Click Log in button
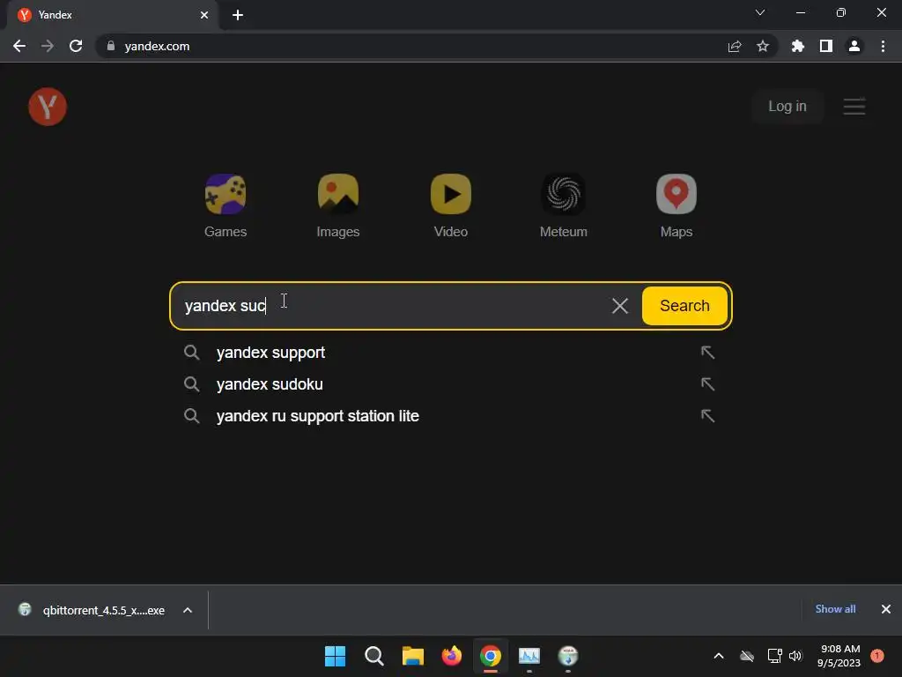 point(787,106)
